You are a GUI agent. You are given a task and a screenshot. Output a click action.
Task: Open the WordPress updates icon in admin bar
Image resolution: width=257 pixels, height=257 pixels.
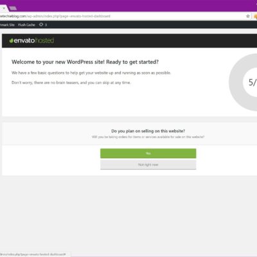pyautogui.click(x=41, y=24)
